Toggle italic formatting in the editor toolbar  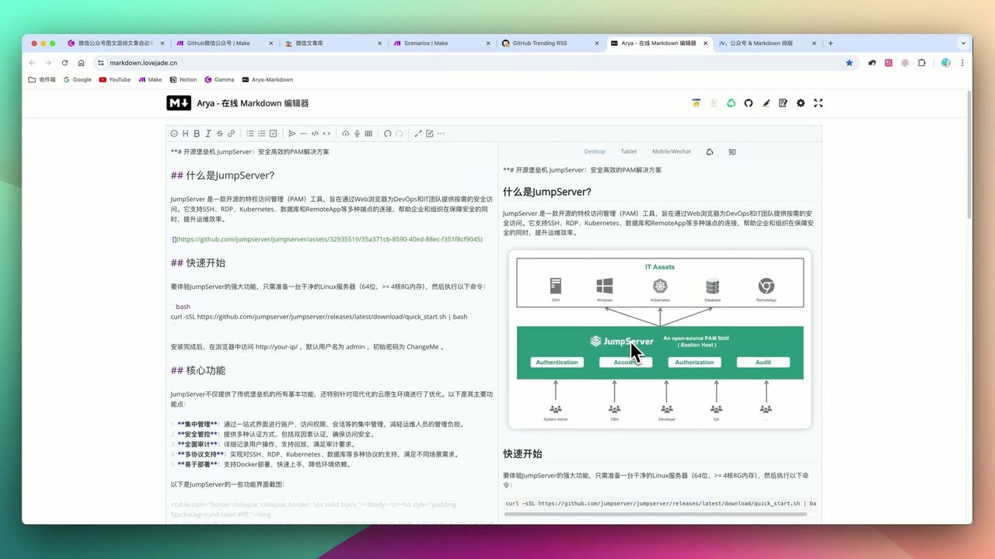208,134
